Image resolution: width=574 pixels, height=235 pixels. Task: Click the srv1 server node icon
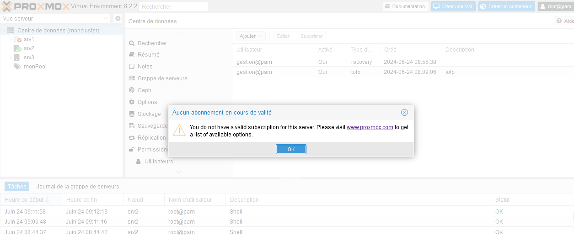coord(17,39)
